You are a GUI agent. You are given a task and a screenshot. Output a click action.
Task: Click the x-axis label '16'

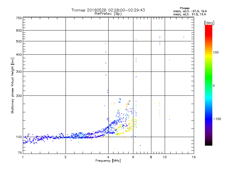194,157
